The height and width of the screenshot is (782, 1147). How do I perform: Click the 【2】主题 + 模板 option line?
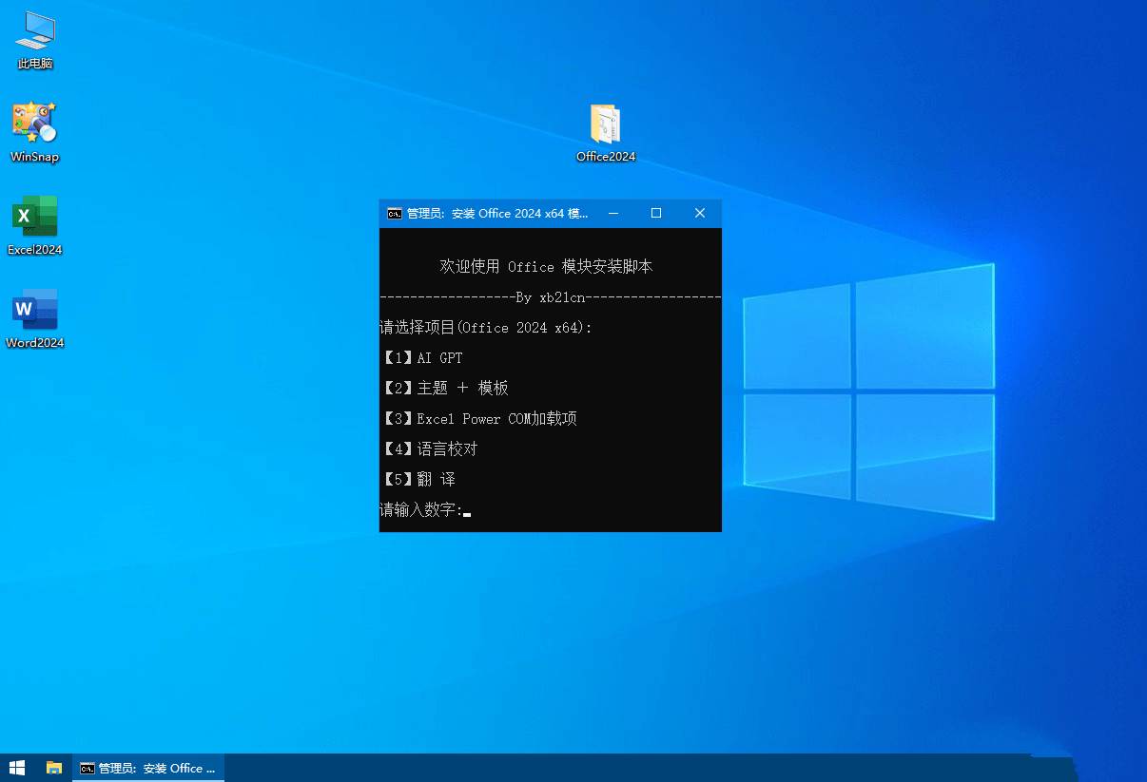click(444, 389)
